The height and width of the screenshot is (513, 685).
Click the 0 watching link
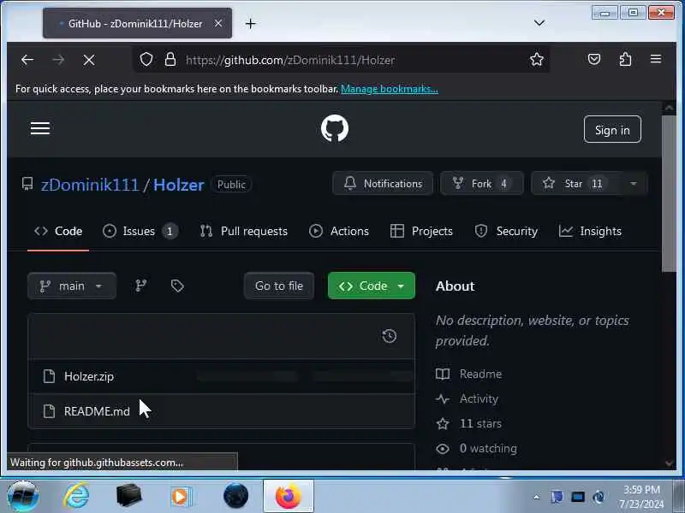click(488, 448)
